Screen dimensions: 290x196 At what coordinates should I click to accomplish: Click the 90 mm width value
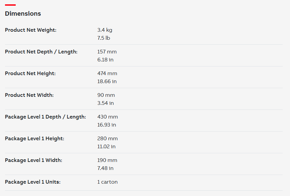coord(106,95)
